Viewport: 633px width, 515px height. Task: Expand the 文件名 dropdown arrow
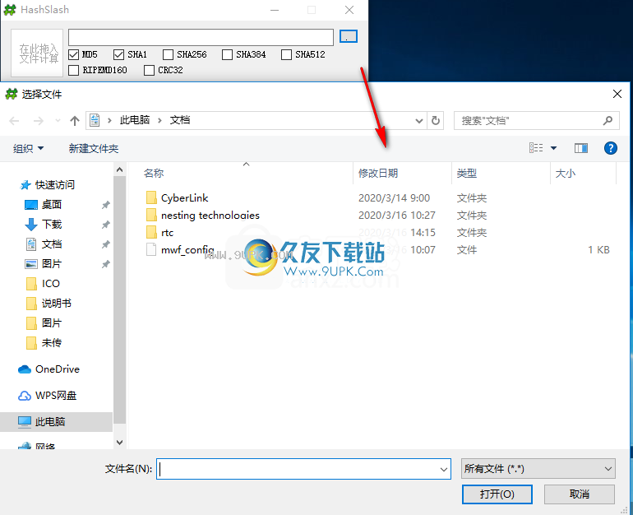point(444,470)
